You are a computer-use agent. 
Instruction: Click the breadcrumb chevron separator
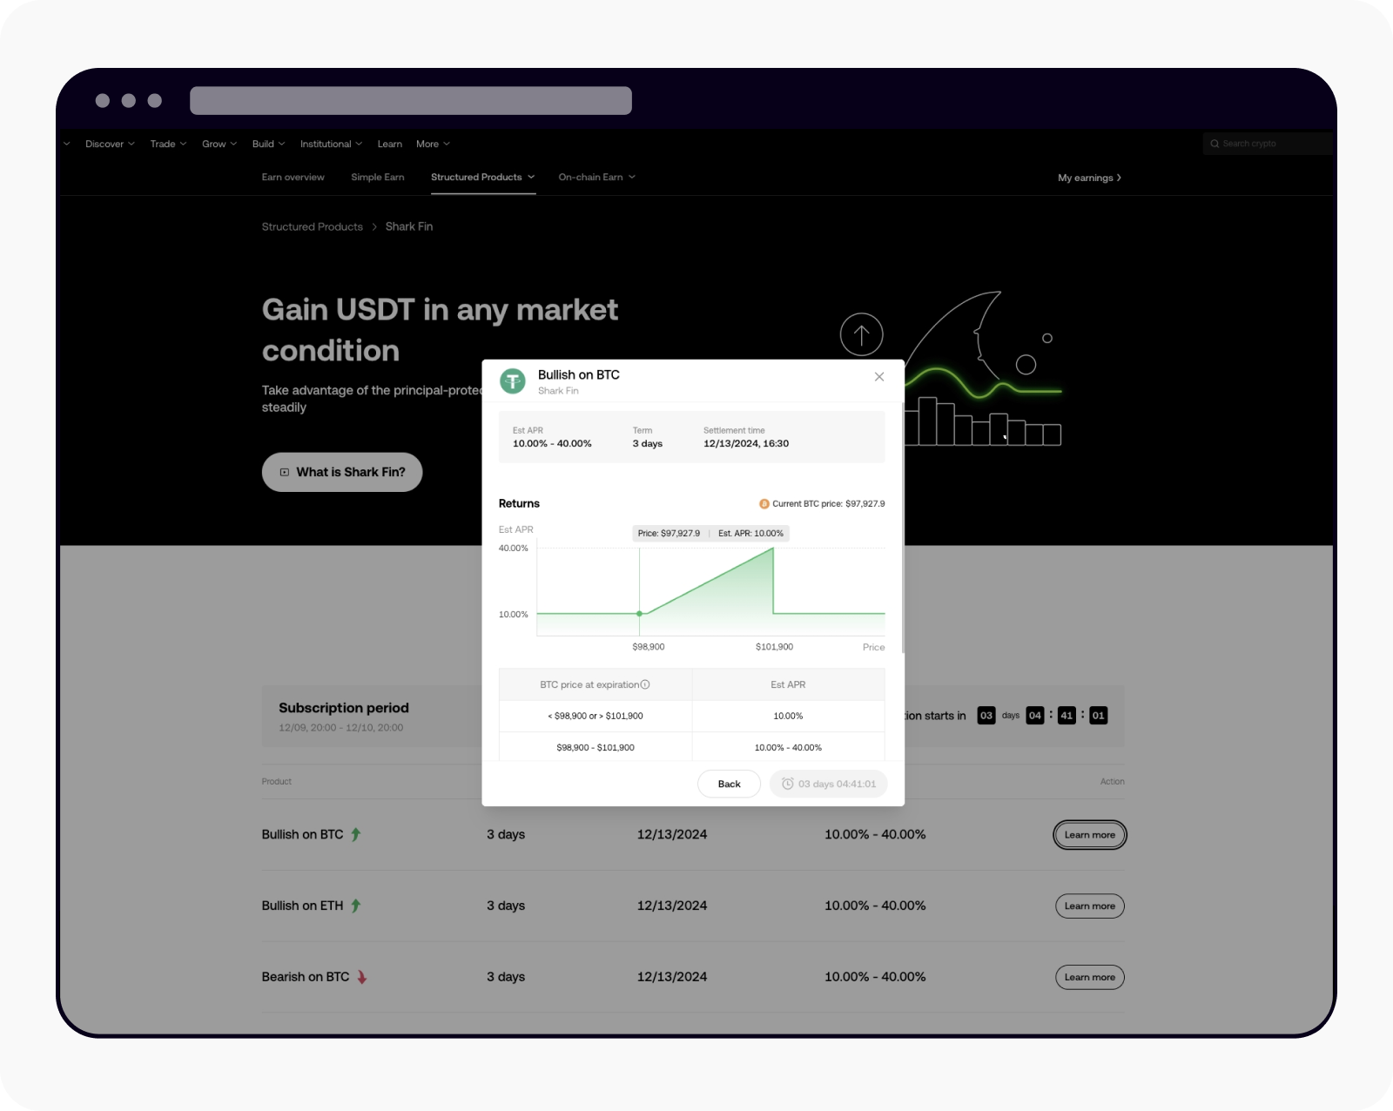[x=374, y=226]
